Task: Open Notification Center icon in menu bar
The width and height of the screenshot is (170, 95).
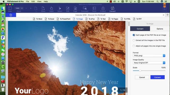Action: pos(166,1)
